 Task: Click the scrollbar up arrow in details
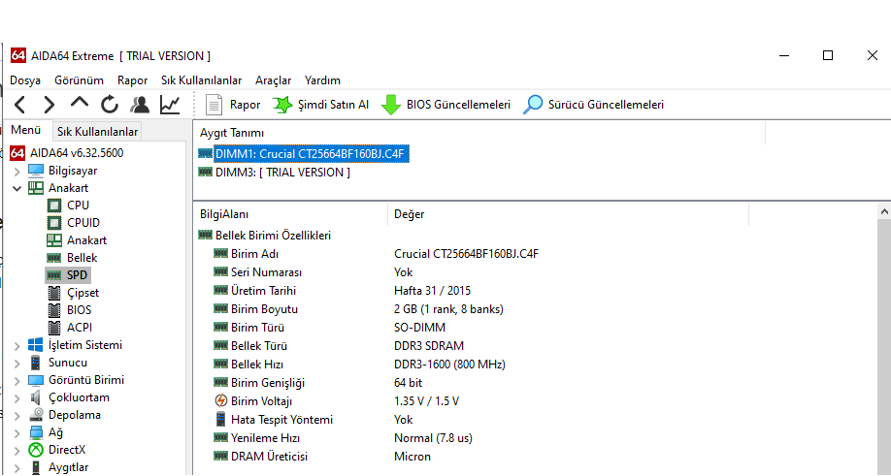(x=883, y=211)
